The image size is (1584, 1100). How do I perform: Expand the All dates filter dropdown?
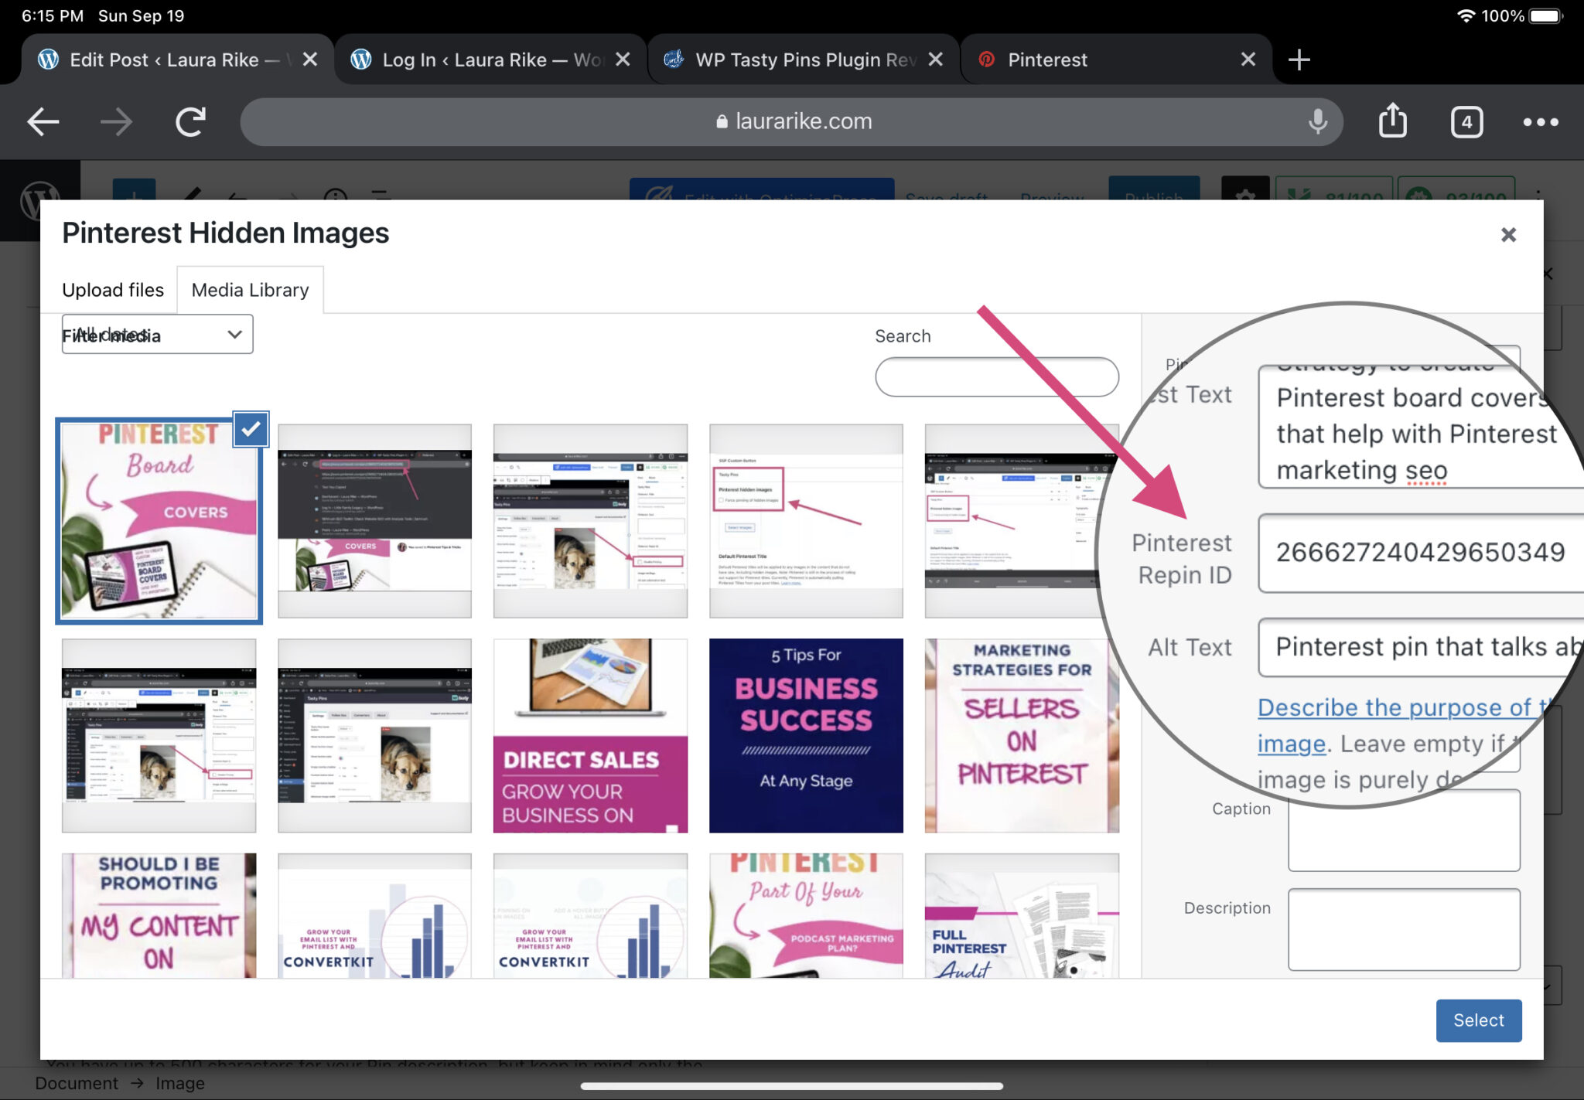(157, 334)
